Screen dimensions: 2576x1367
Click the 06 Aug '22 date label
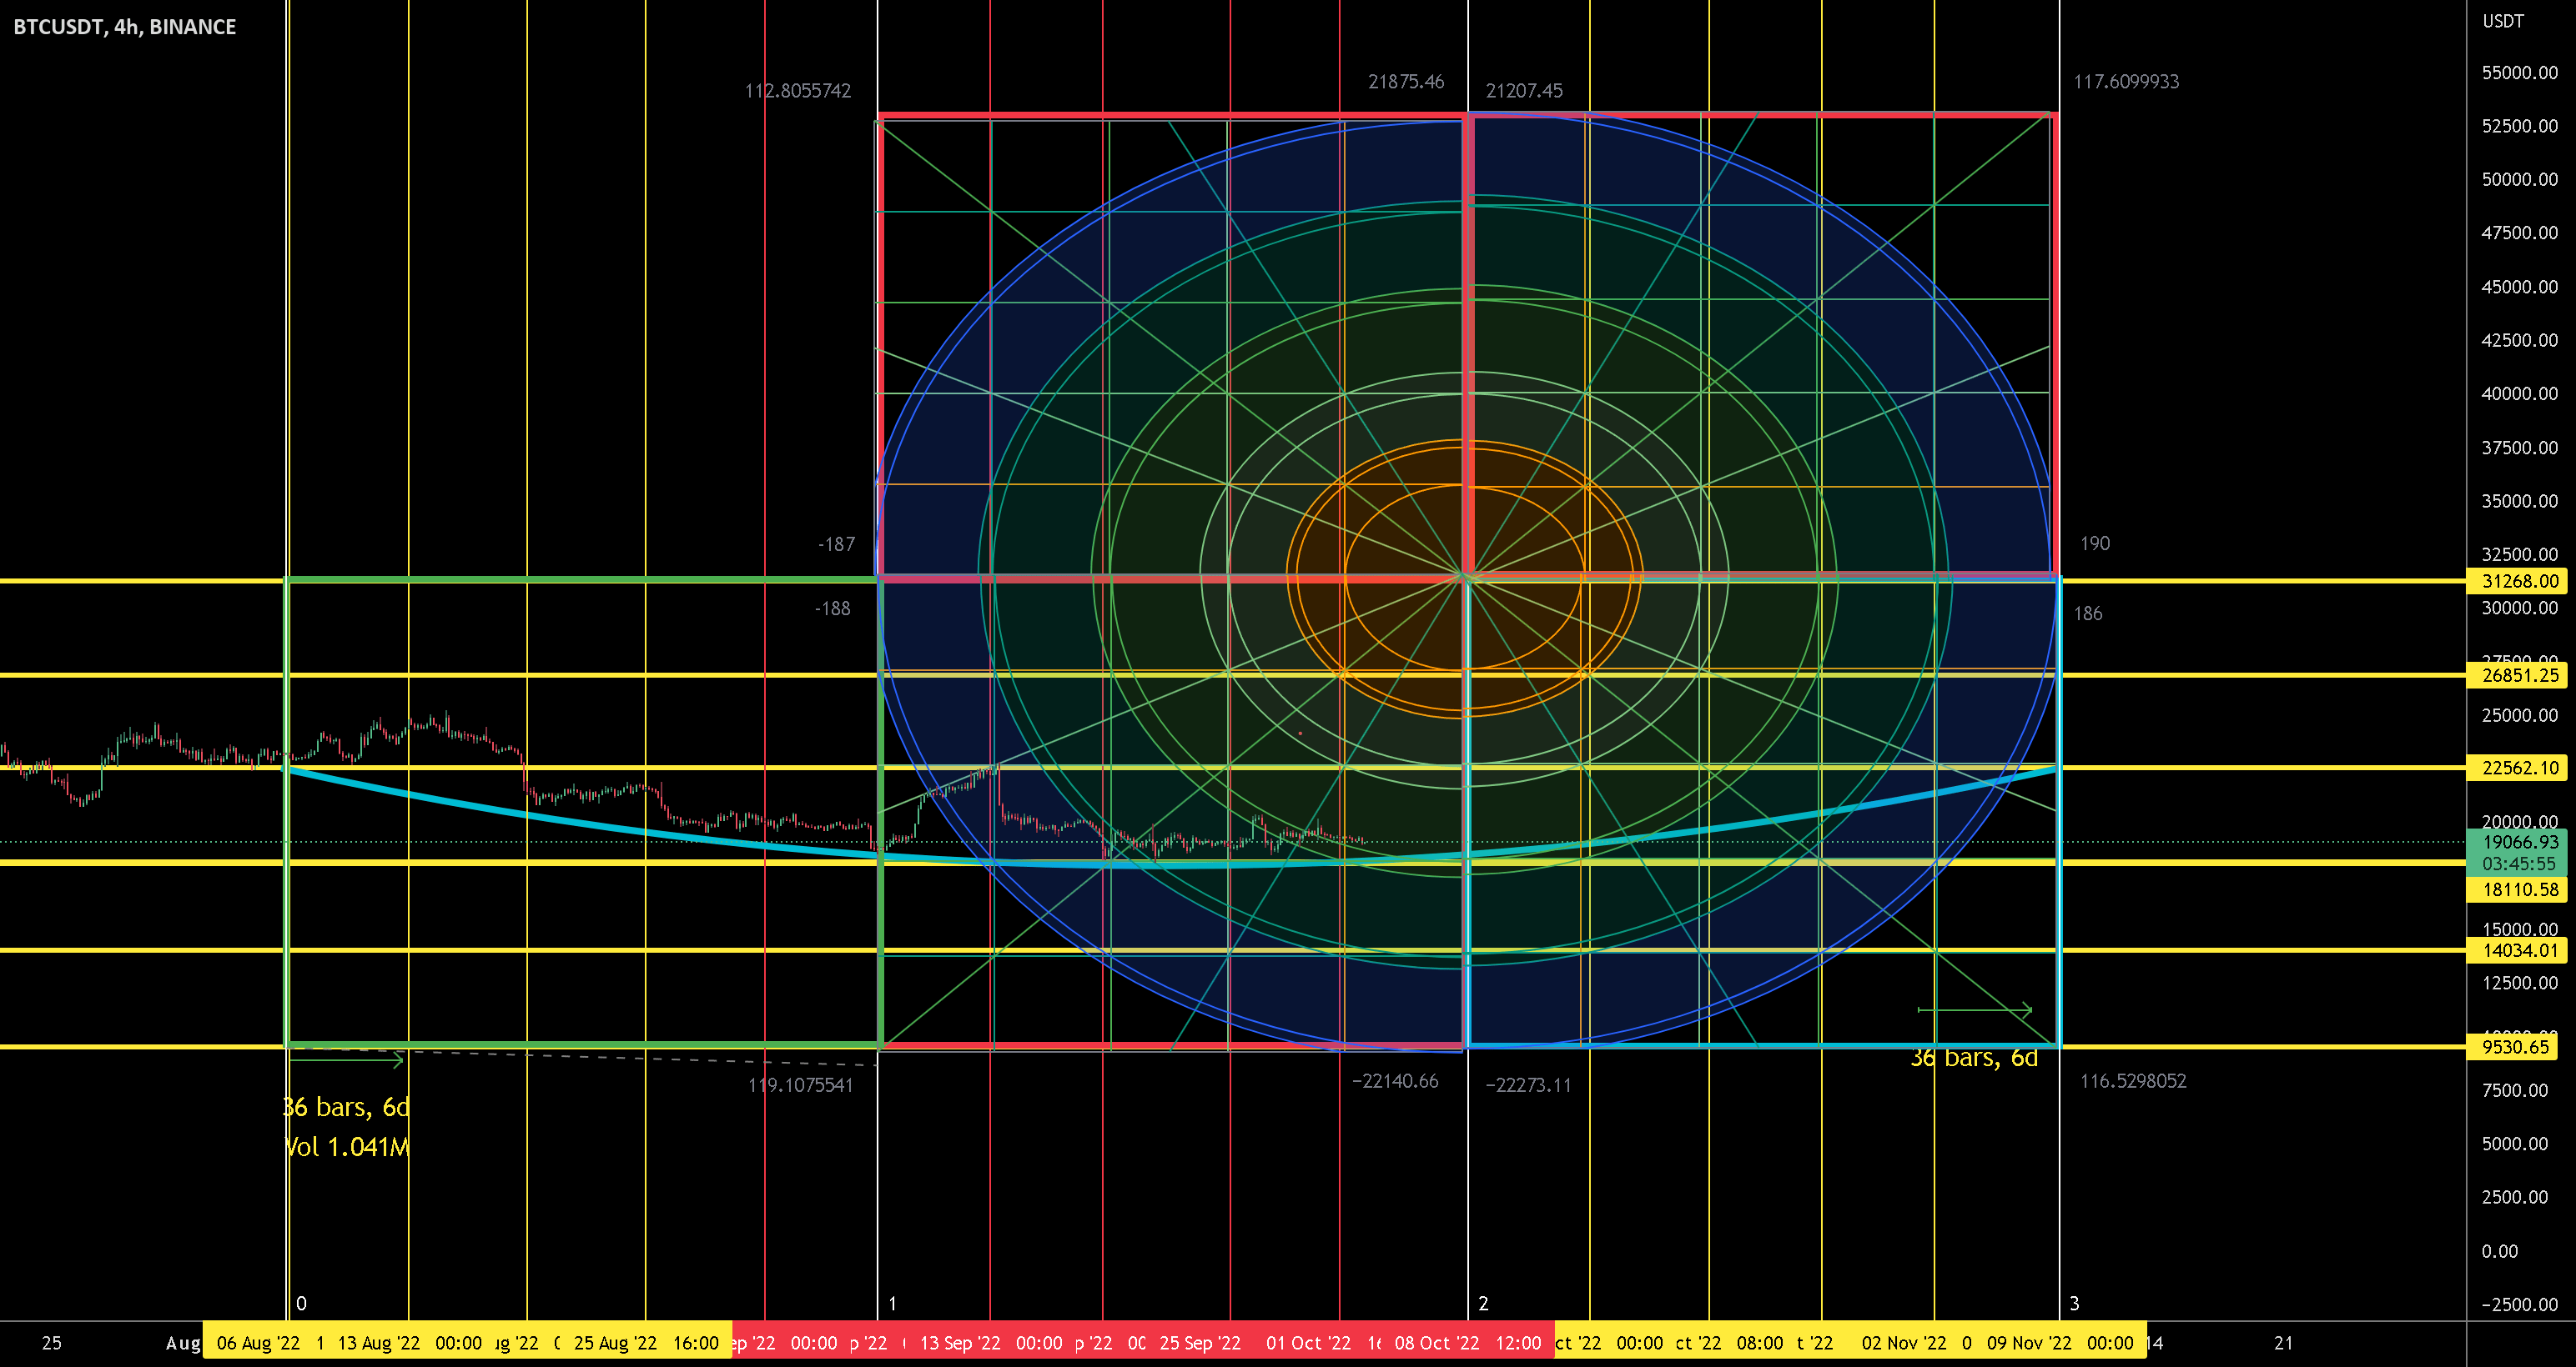pos(258,1343)
